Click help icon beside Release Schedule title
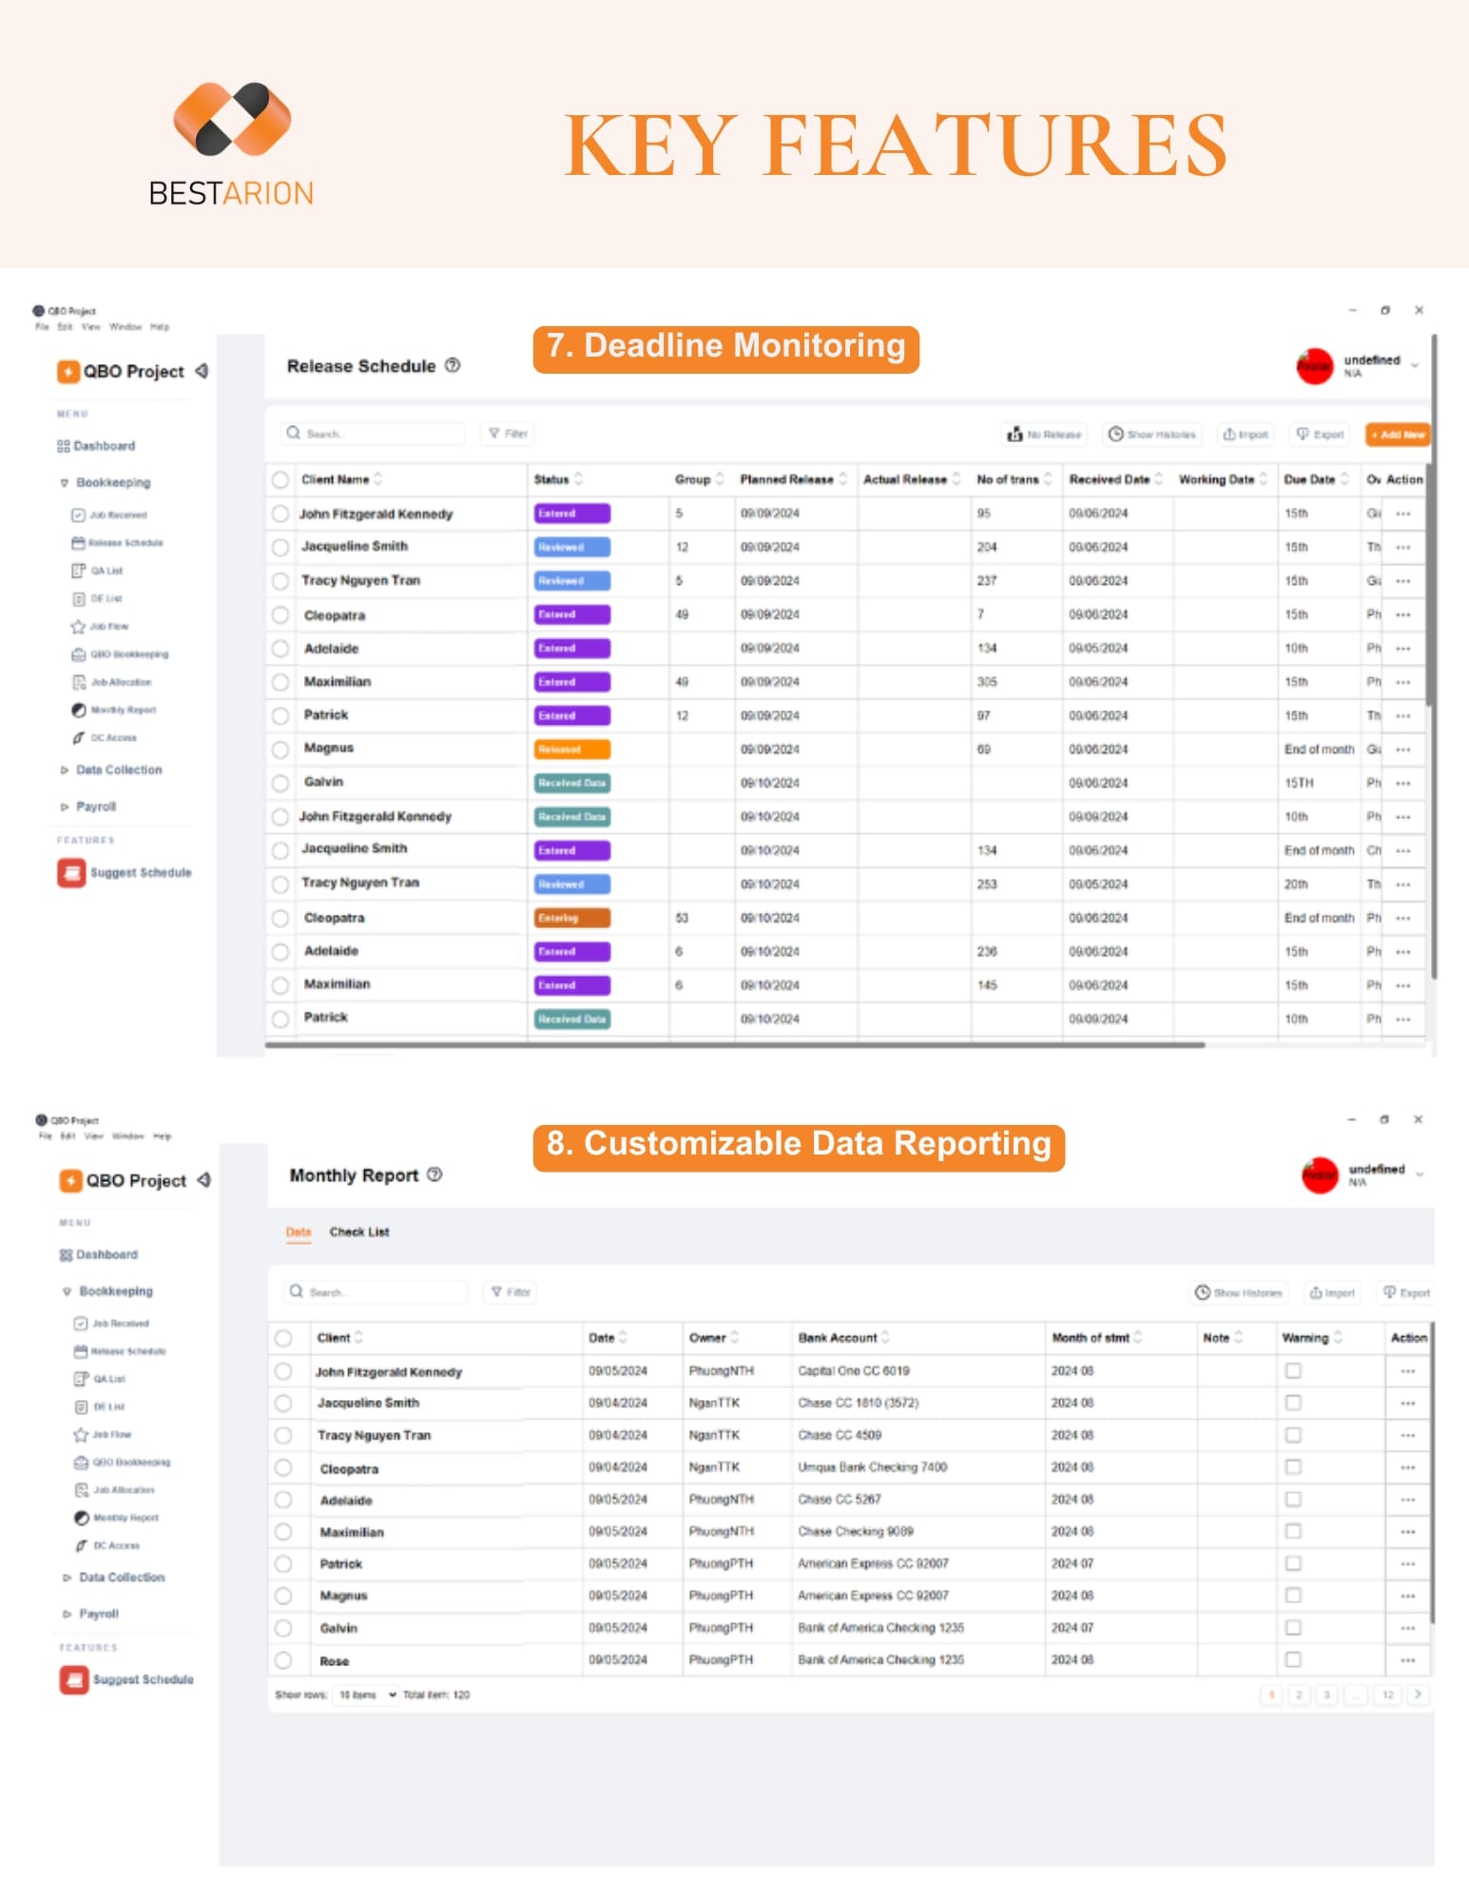Screen dimensions: 1469x1902 [454, 365]
